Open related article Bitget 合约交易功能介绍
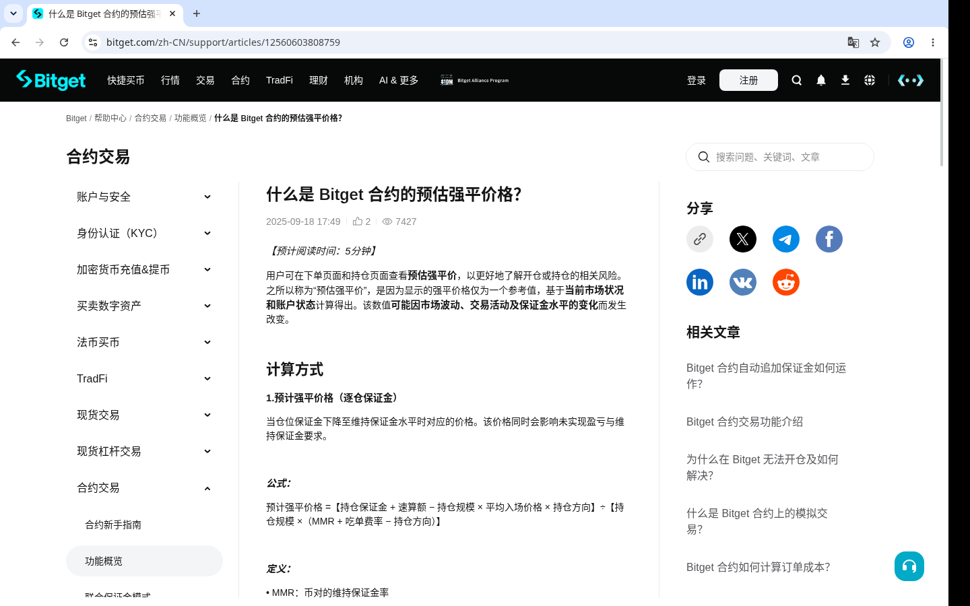The width and height of the screenshot is (970, 606). [x=744, y=422]
